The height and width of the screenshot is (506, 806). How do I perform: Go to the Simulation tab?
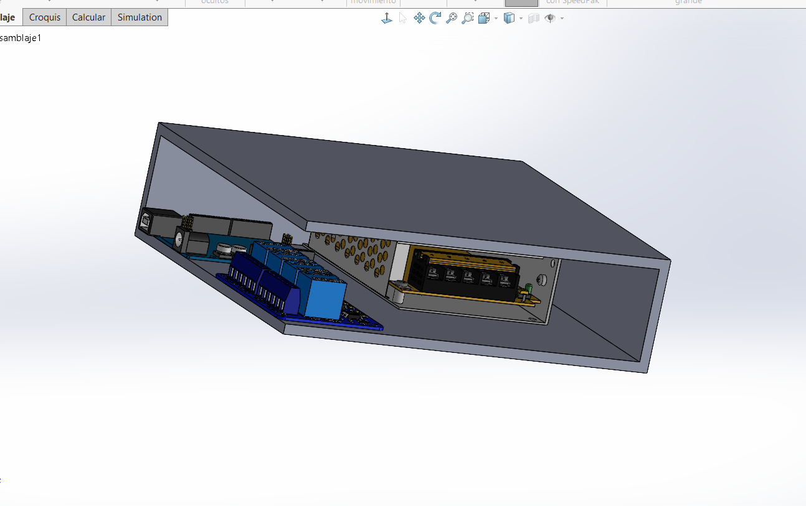point(140,17)
